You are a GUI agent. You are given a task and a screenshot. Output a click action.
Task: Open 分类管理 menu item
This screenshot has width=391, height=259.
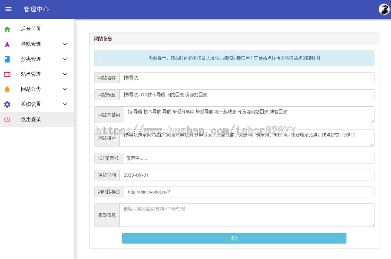[x=37, y=59]
